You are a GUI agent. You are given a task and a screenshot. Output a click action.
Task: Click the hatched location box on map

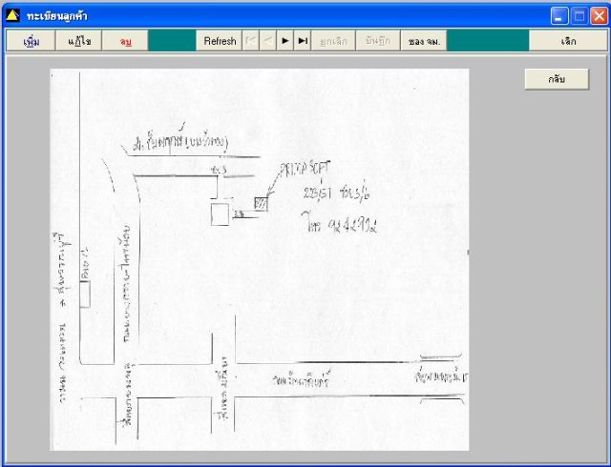click(261, 204)
